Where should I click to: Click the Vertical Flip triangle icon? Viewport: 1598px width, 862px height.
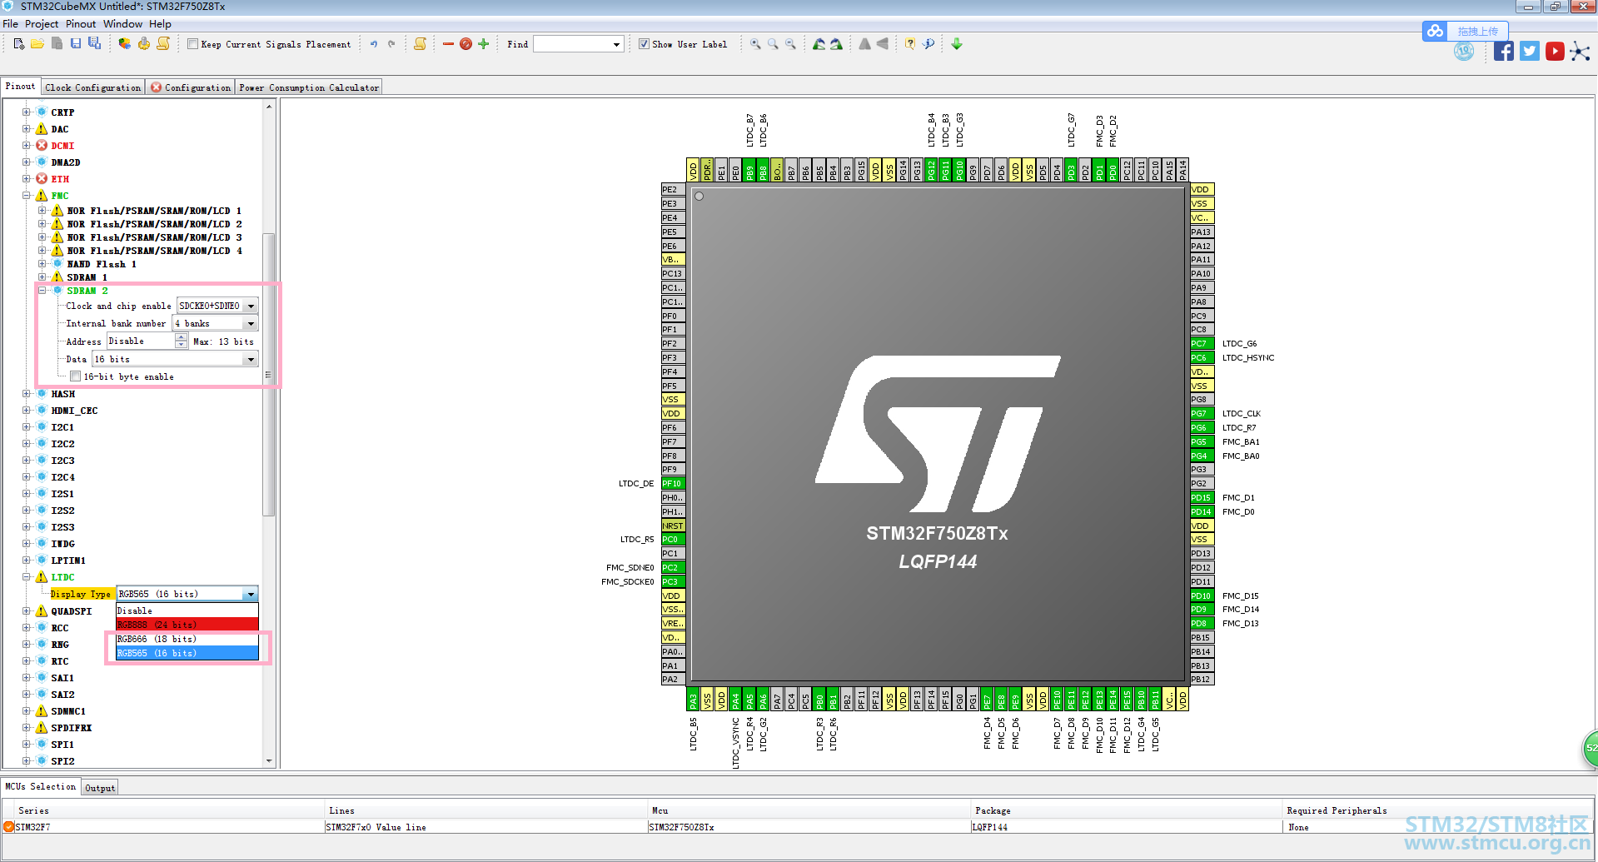point(882,44)
